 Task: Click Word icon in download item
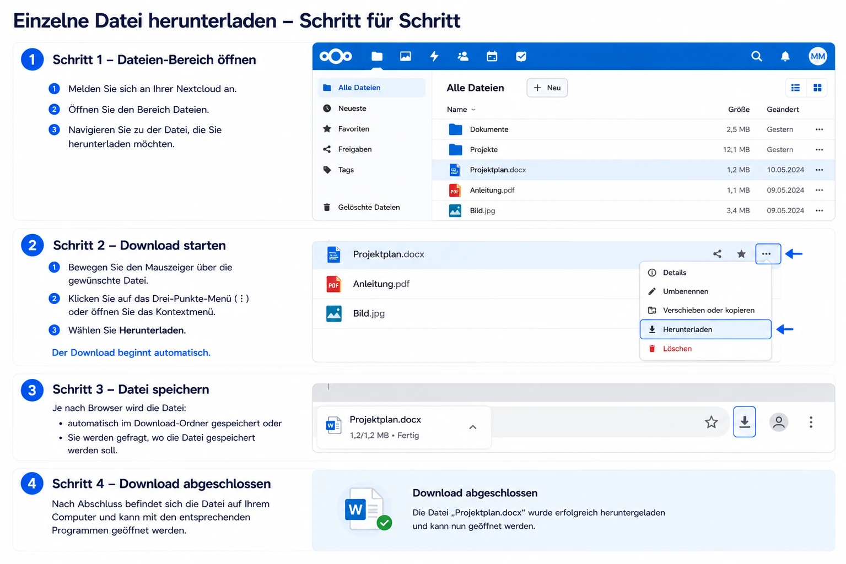[x=333, y=425]
